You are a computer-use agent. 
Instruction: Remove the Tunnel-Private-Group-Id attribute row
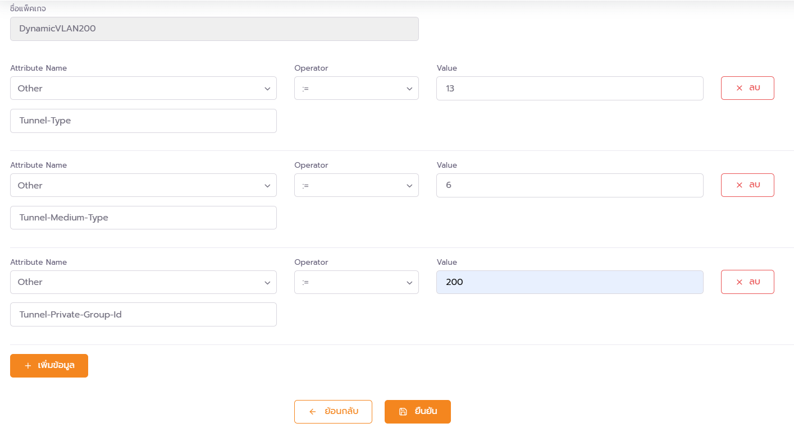[747, 282]
